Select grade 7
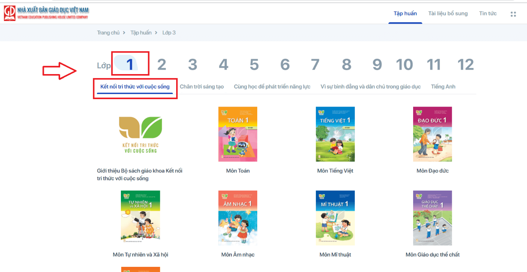Screen dimensions: 527x272 point(315,65)
